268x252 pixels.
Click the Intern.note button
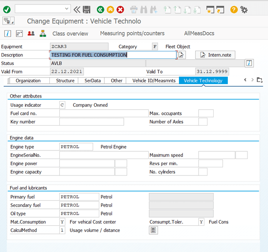pyautogui.click(x=215, y=55)
